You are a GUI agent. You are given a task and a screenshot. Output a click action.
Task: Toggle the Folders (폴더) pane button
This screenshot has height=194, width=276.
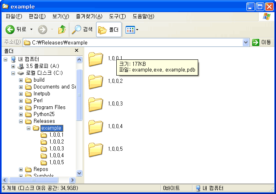point(108,30)
